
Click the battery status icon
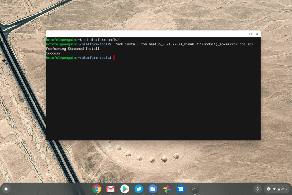pyautogui.click(x=279, y=189)
